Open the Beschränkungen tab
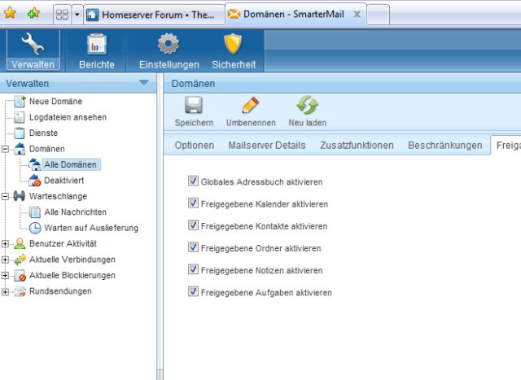The width and height of the screenshot is (521, 380). (x=444, y=146)
